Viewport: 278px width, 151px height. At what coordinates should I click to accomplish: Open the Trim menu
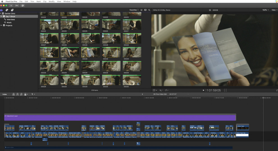pyautogui.click(x=32, y=1)
